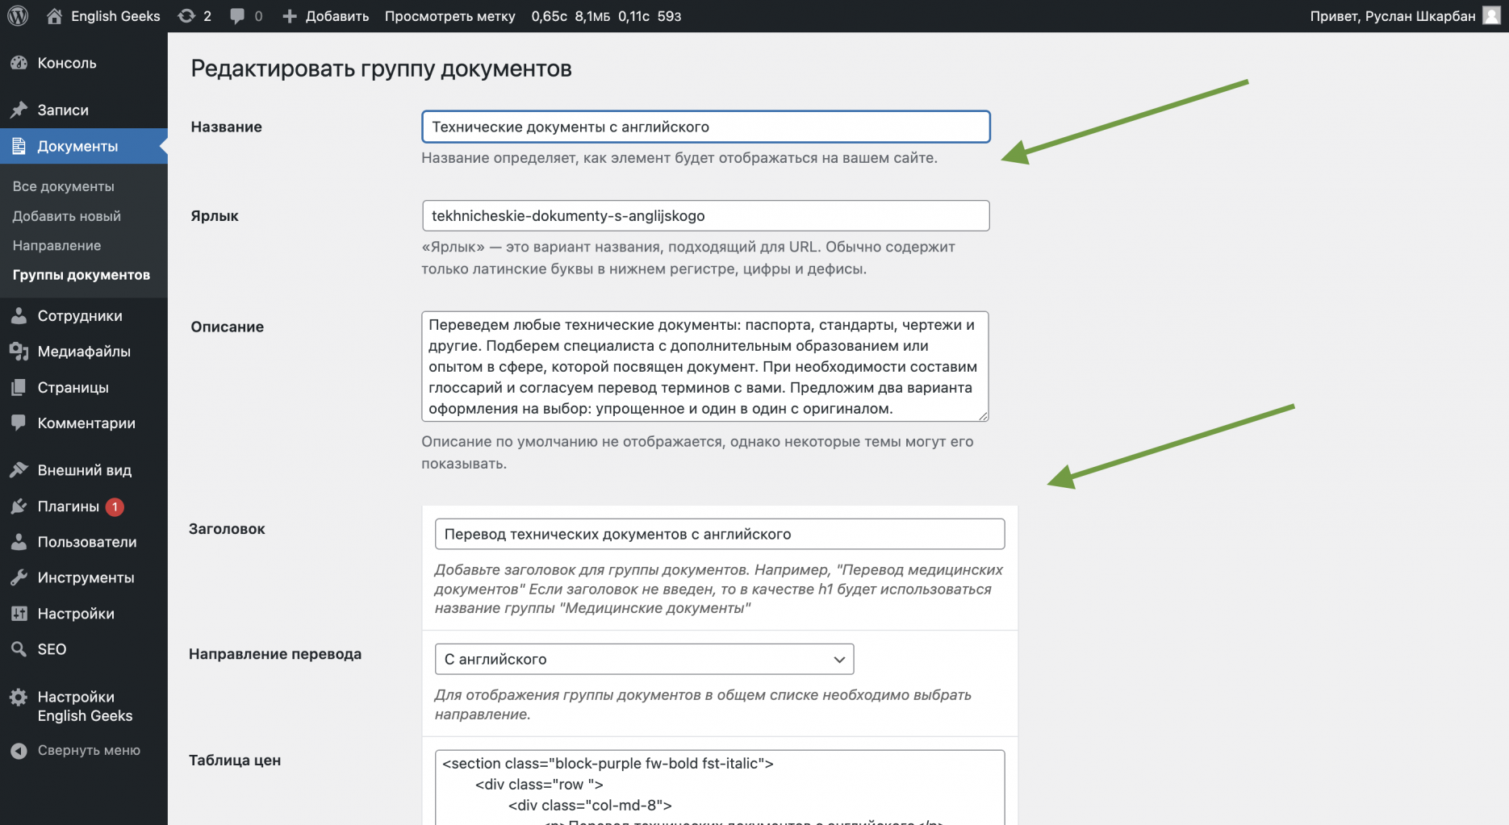Click the Консоль dashboard icon

[x=19, y=63]
